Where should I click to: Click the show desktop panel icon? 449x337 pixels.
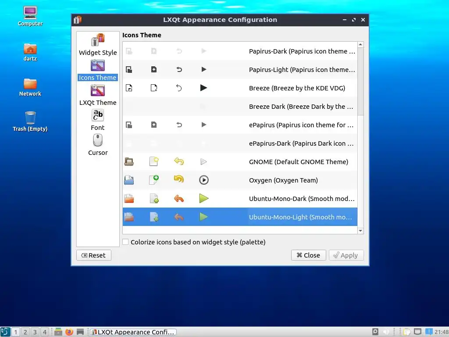[x=80, y=332]
